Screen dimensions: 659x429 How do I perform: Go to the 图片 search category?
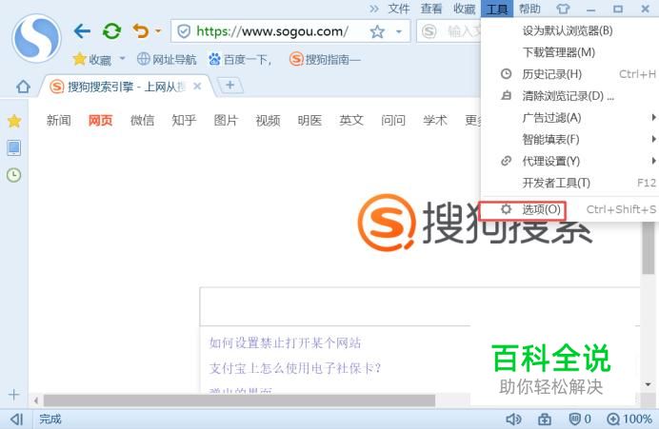click(226, 121)
